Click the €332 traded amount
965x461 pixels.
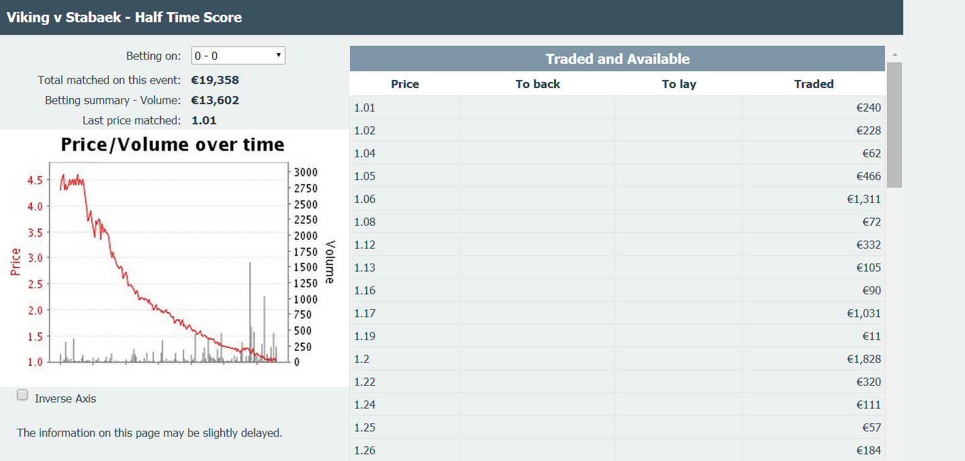coord(868,245)
